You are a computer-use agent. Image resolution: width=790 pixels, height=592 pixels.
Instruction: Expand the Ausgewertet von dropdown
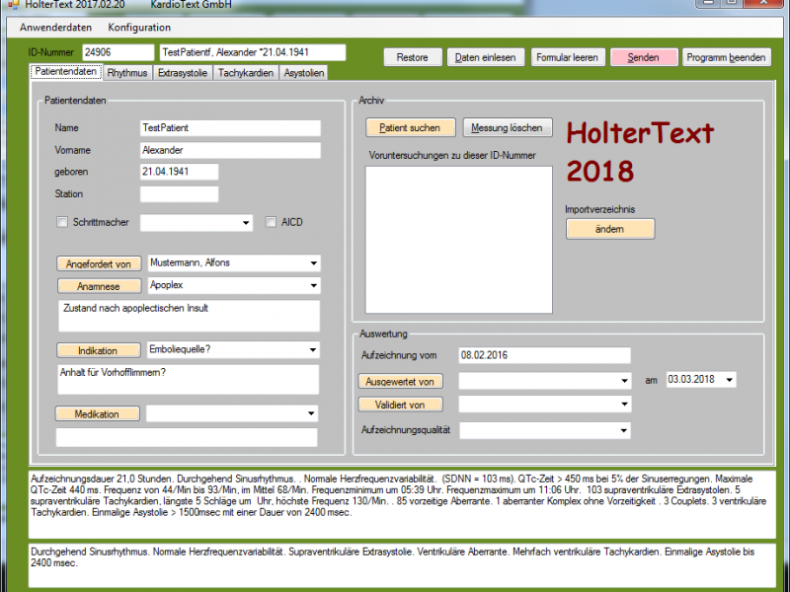[624, 381]
